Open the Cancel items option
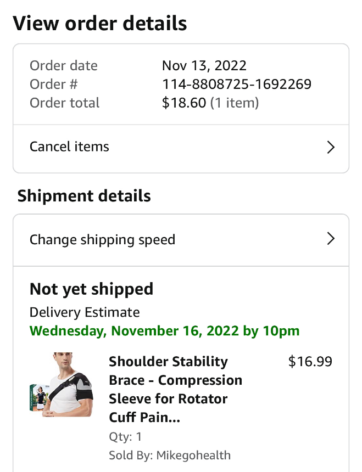 pyautogui.click(x=70, y=147)
